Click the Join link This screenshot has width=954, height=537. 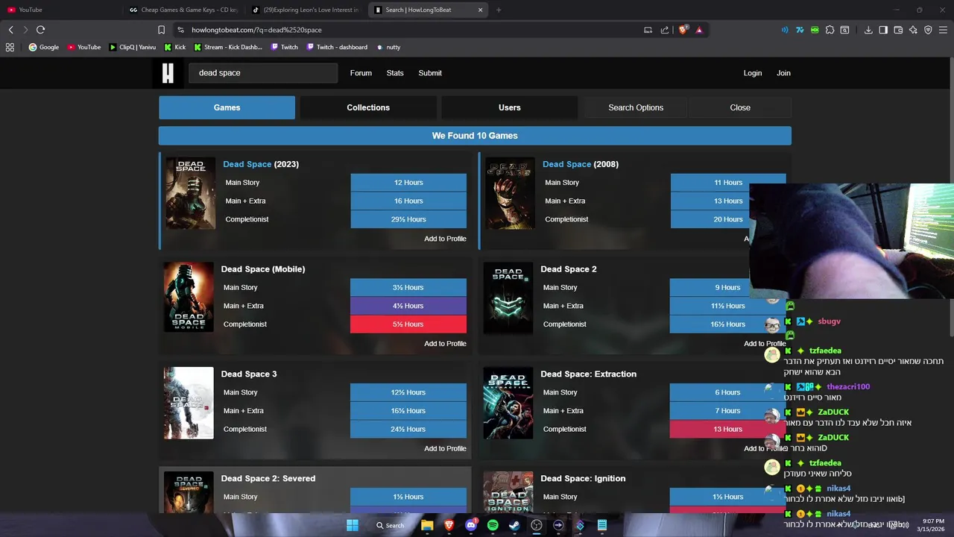(x=783, y=73)
